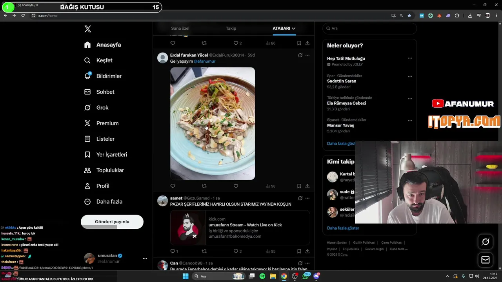Open more options on samet's post
This screenshot has width=502, height=282.
[x=307, y=198]
